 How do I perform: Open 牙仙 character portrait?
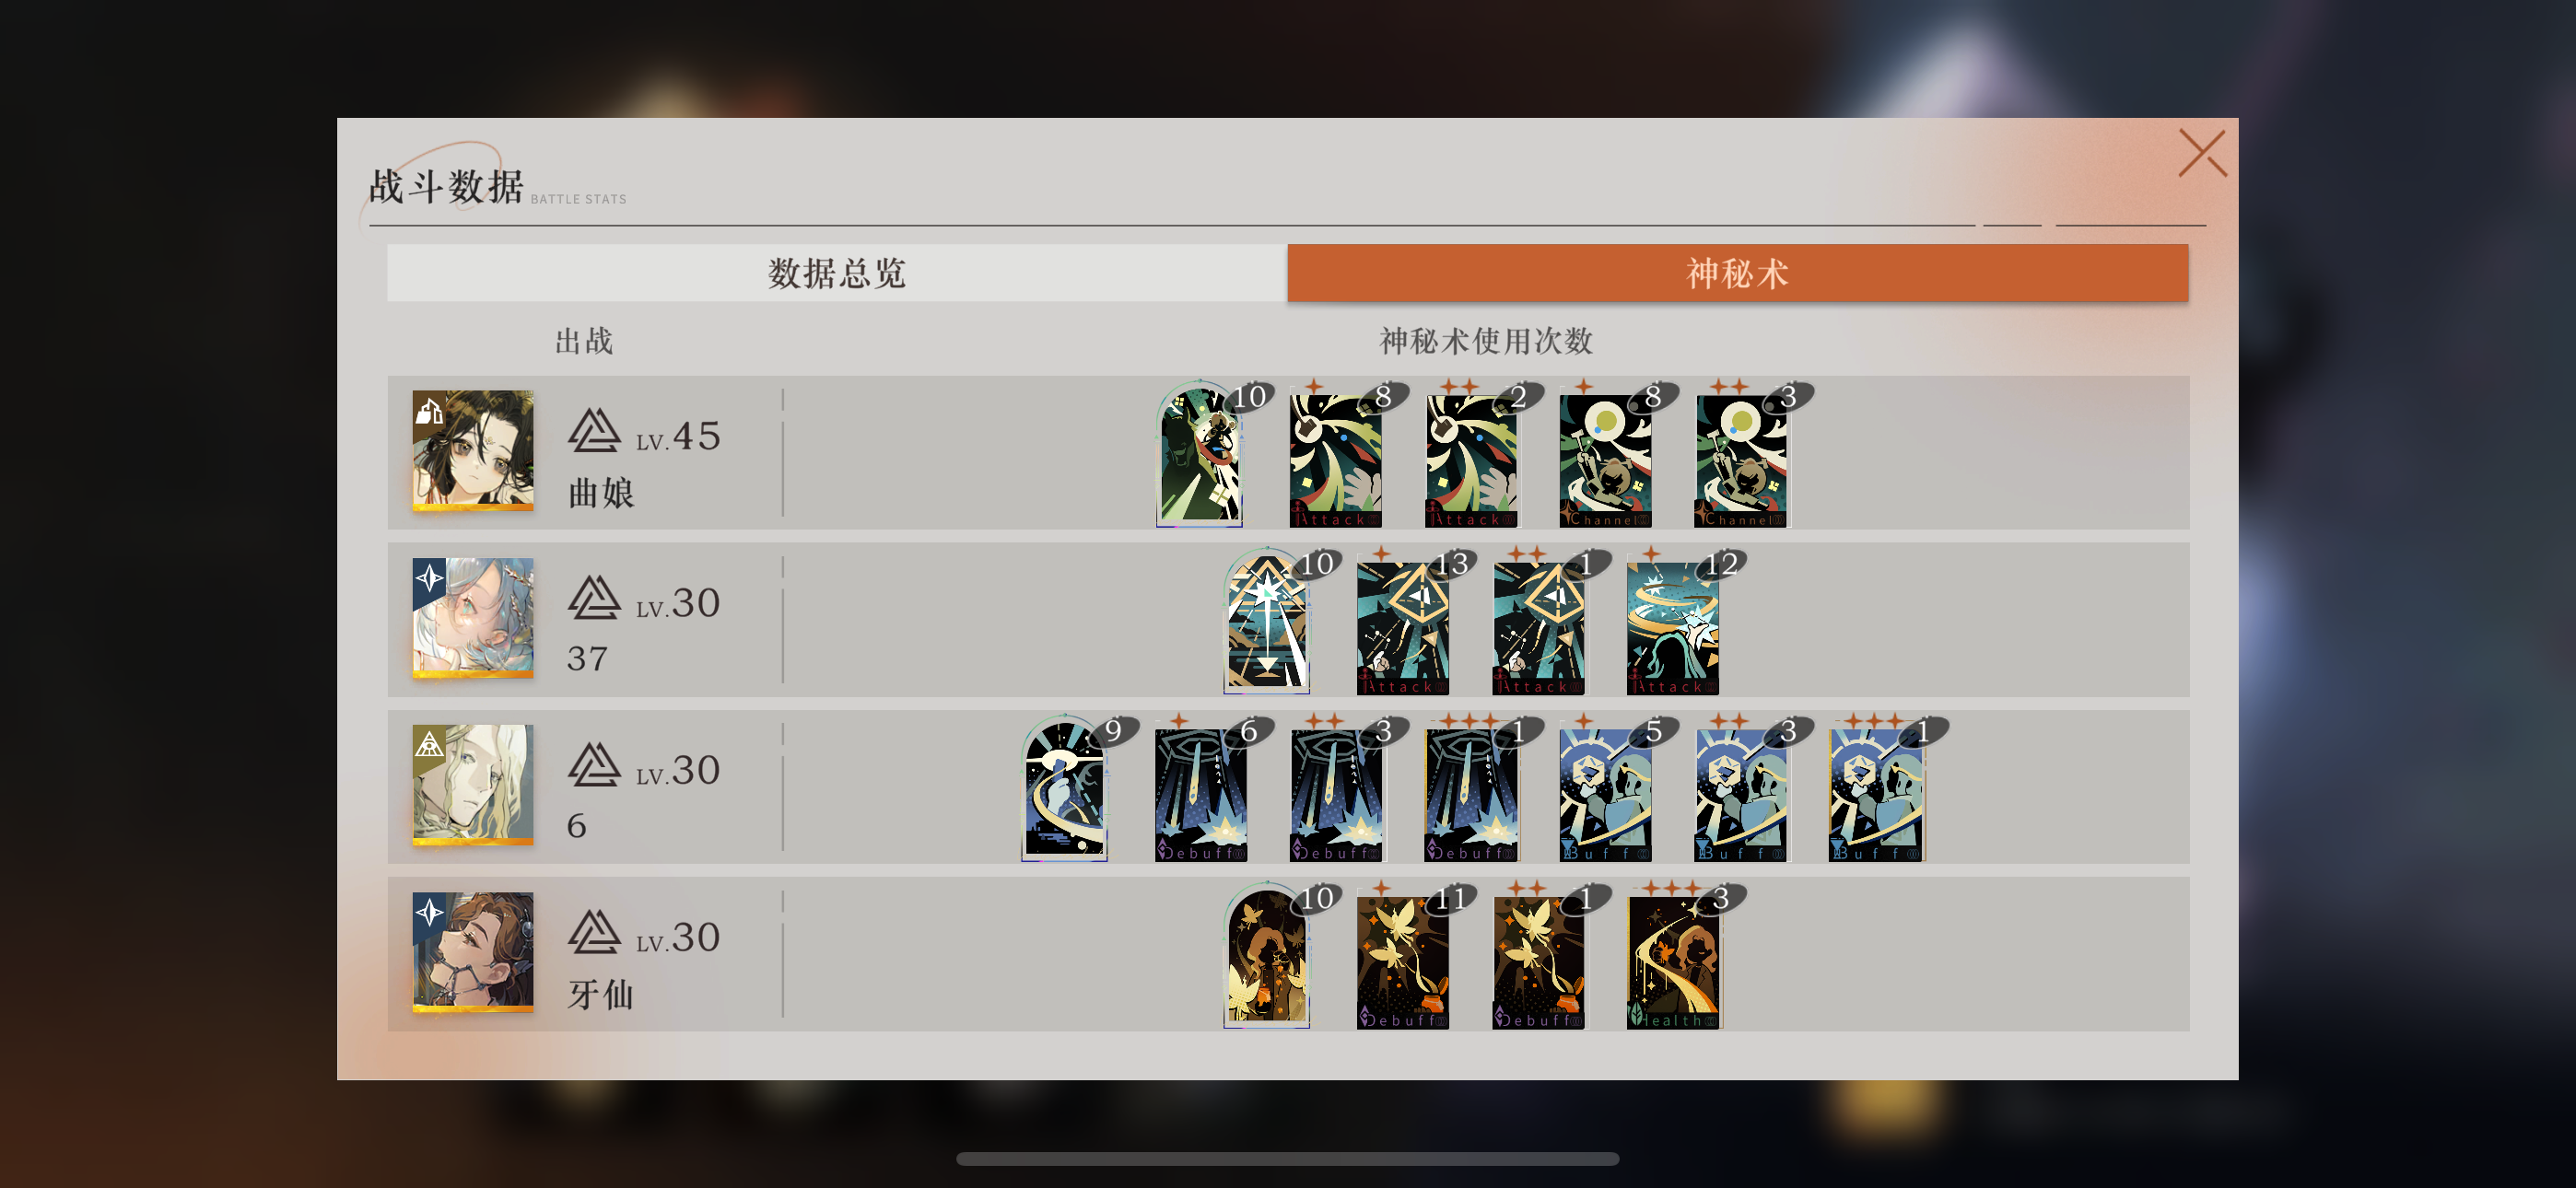coord(473,952)
